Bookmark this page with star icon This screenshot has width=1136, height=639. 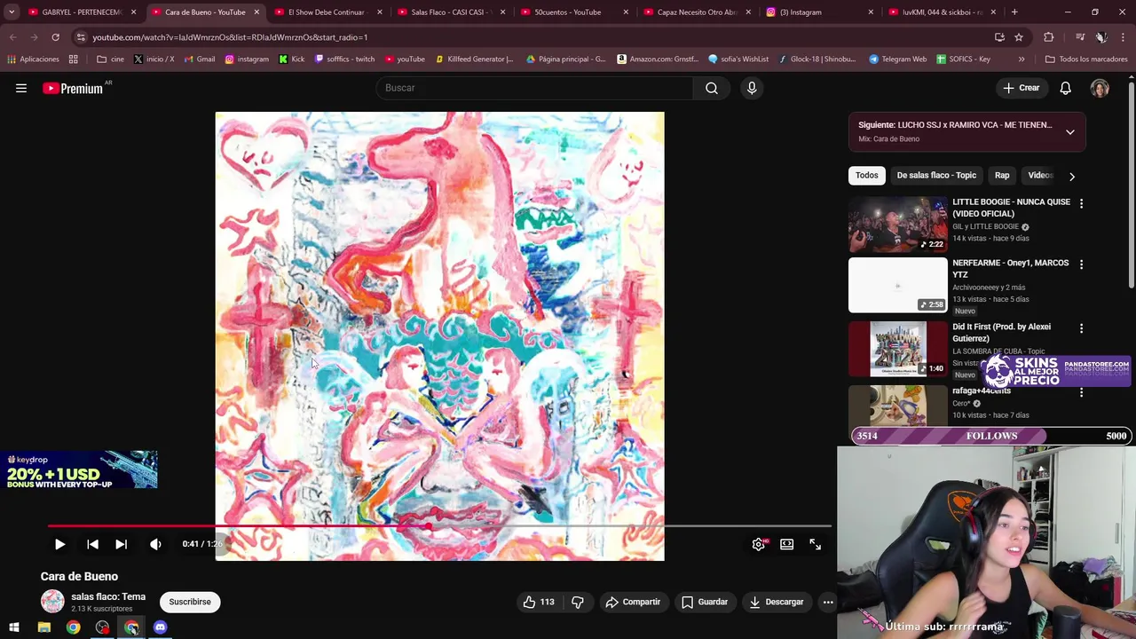coord(1019,37)
